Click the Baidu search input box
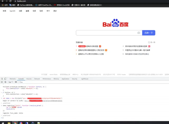169x124 pixels. pyautogui.click(x=106, y=33)
